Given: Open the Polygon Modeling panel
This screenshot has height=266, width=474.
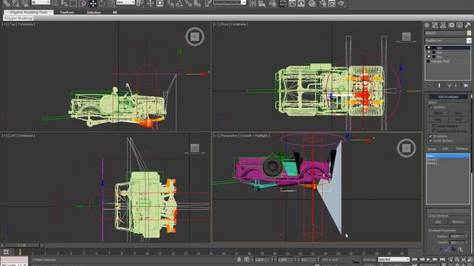Looking at the screenshot, I should [x=18, y=18].
